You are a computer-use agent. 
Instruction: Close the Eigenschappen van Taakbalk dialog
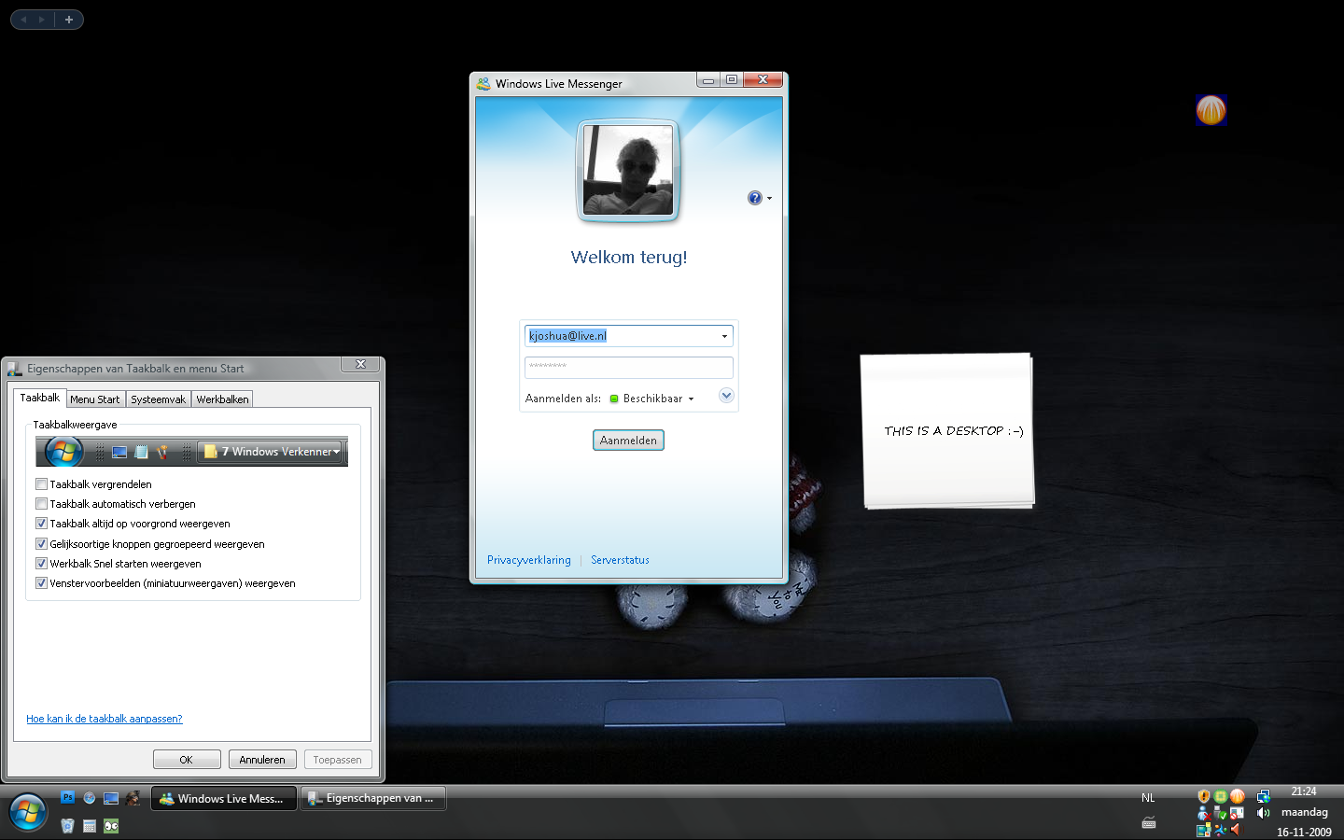[x=360, y=365]
